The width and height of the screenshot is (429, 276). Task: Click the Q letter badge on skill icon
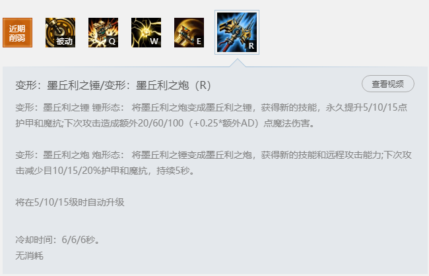[112, 41]
